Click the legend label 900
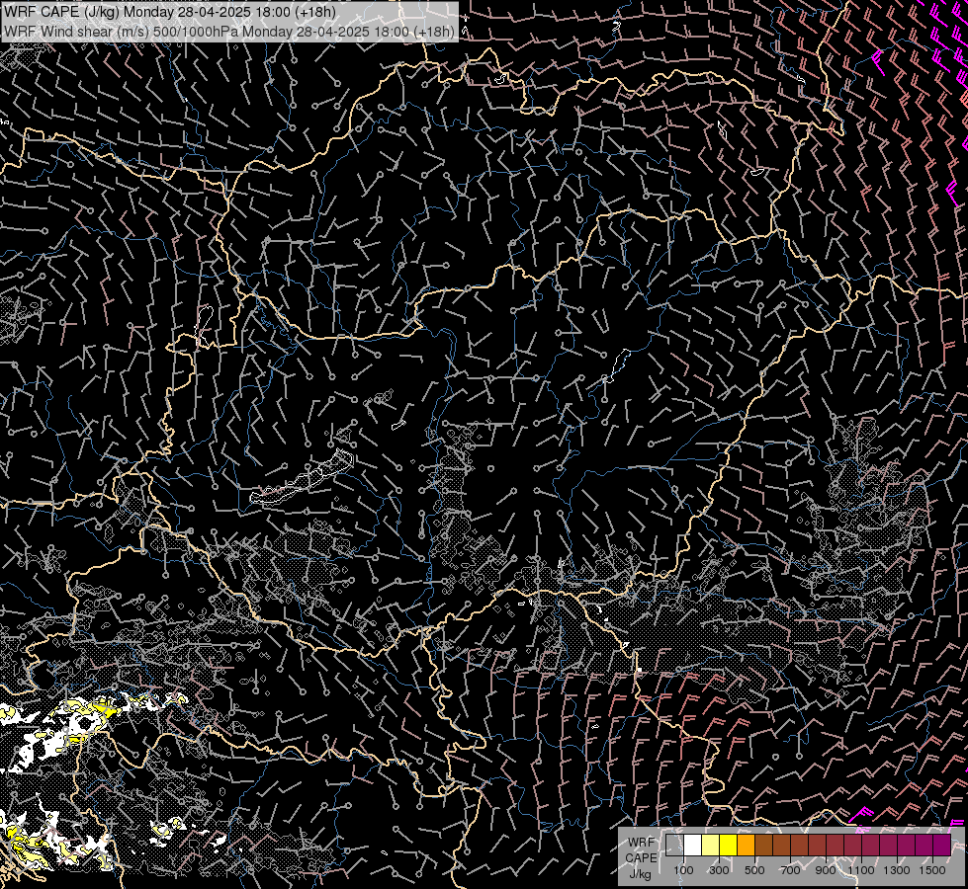The height and width of the screenshot is (889, 968). click(x=826, y=870)
